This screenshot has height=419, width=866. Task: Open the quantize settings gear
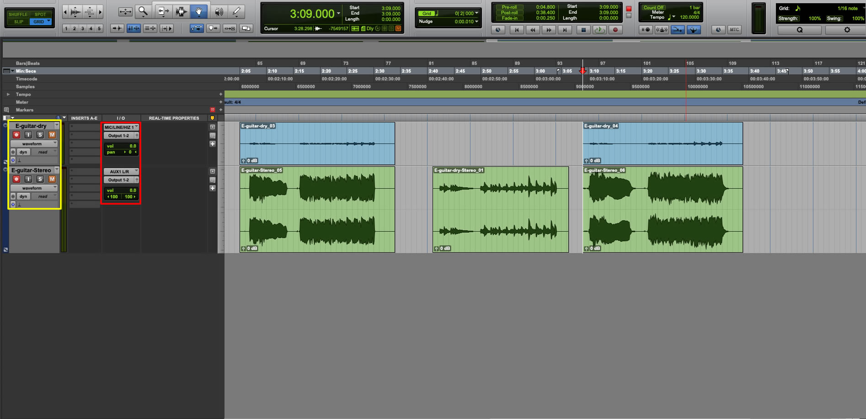tap(847, 30)
